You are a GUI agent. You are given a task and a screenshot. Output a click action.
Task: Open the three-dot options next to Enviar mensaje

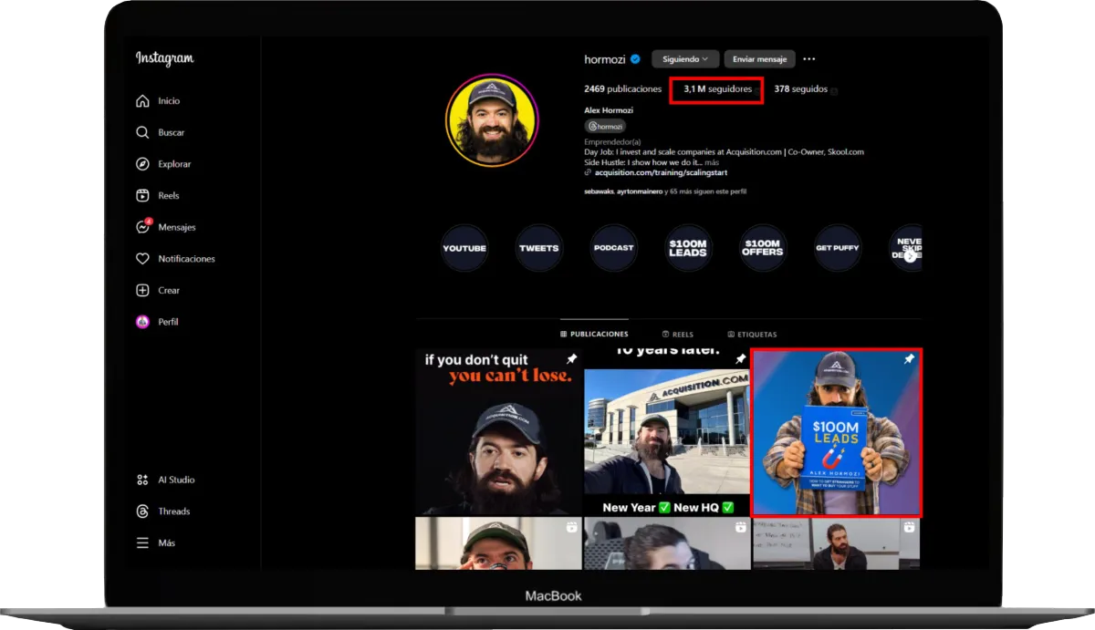[809, 59]
